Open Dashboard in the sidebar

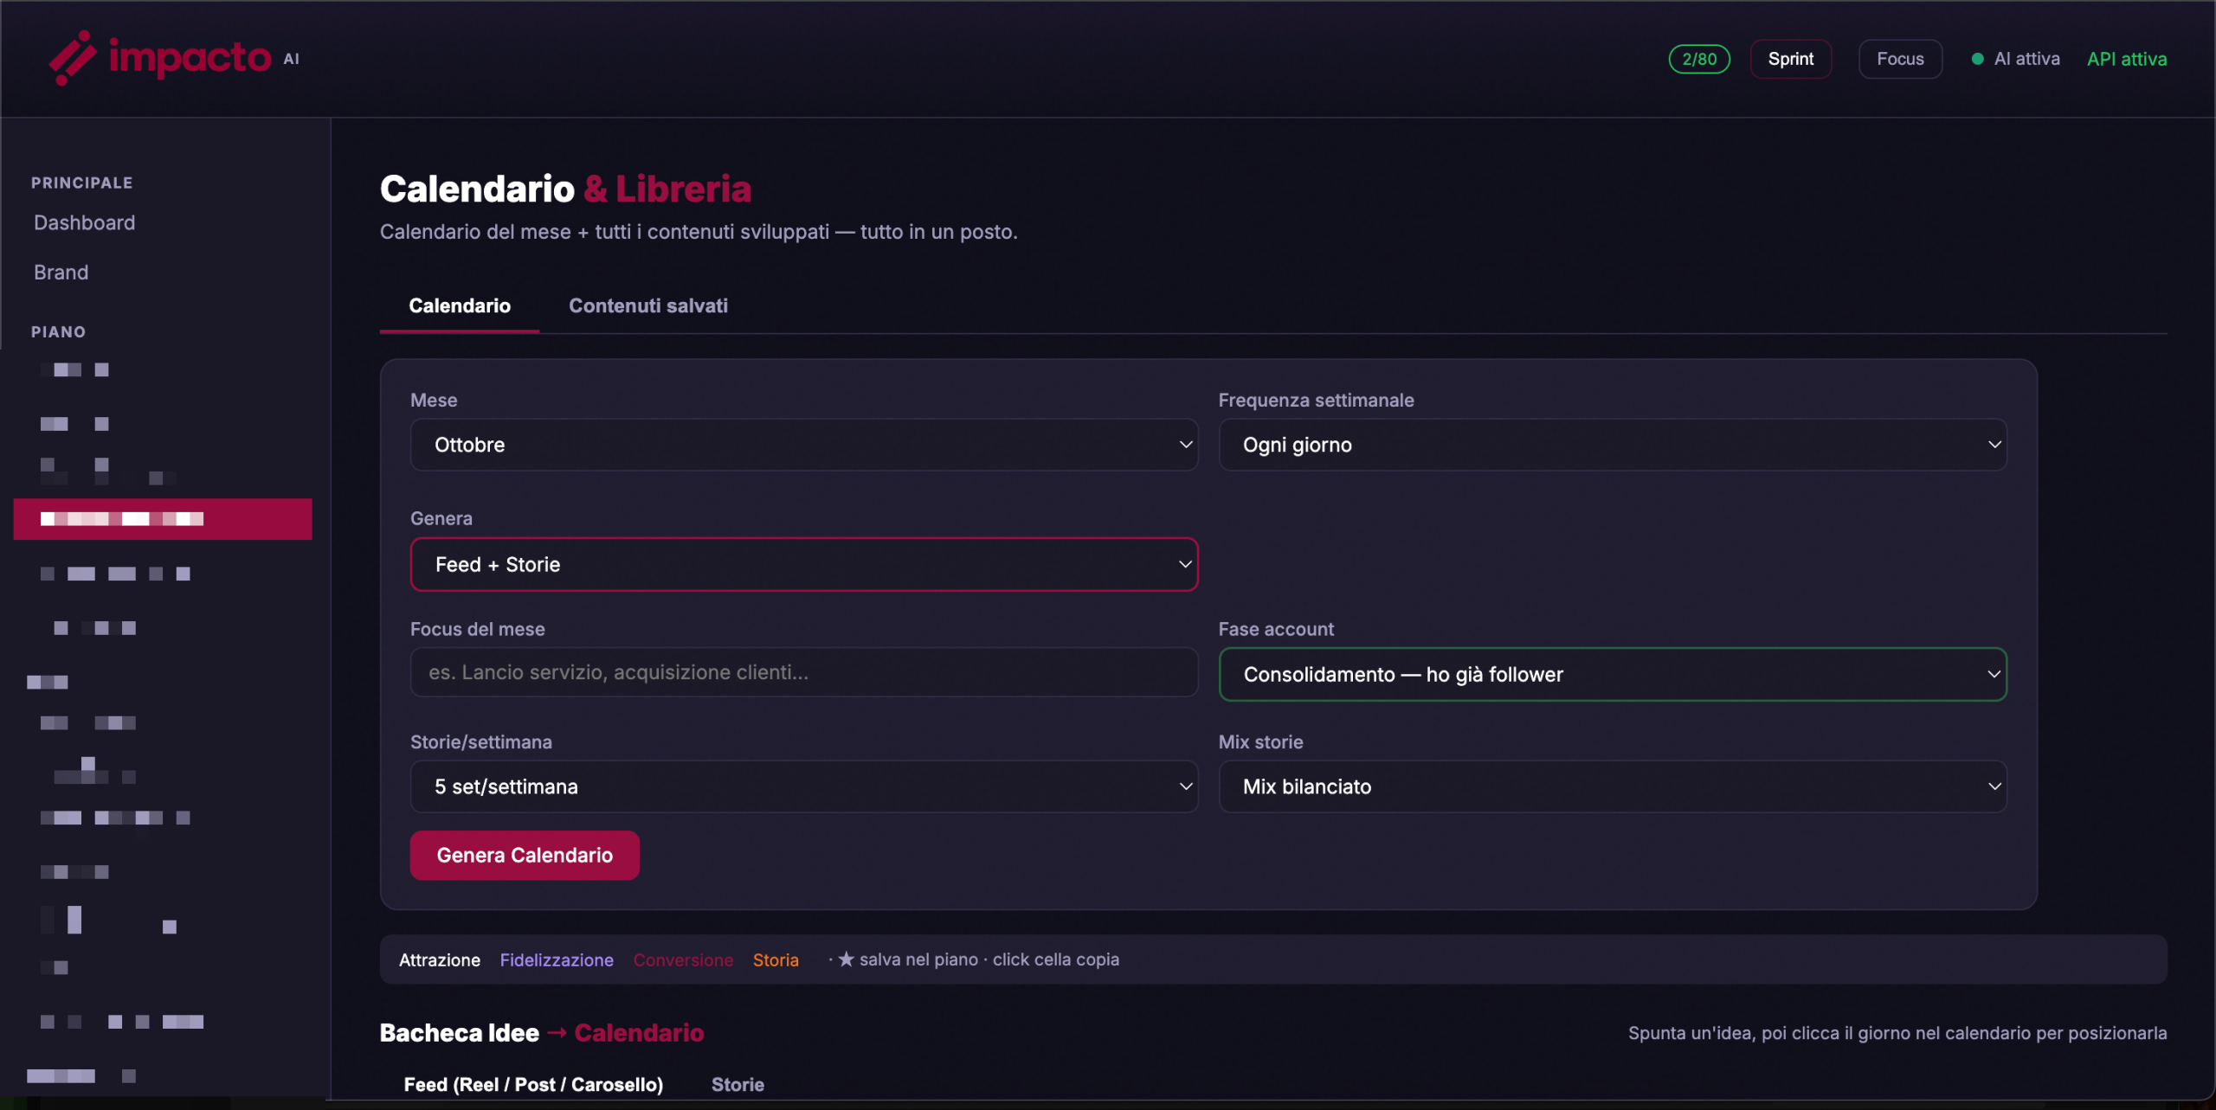85,222
